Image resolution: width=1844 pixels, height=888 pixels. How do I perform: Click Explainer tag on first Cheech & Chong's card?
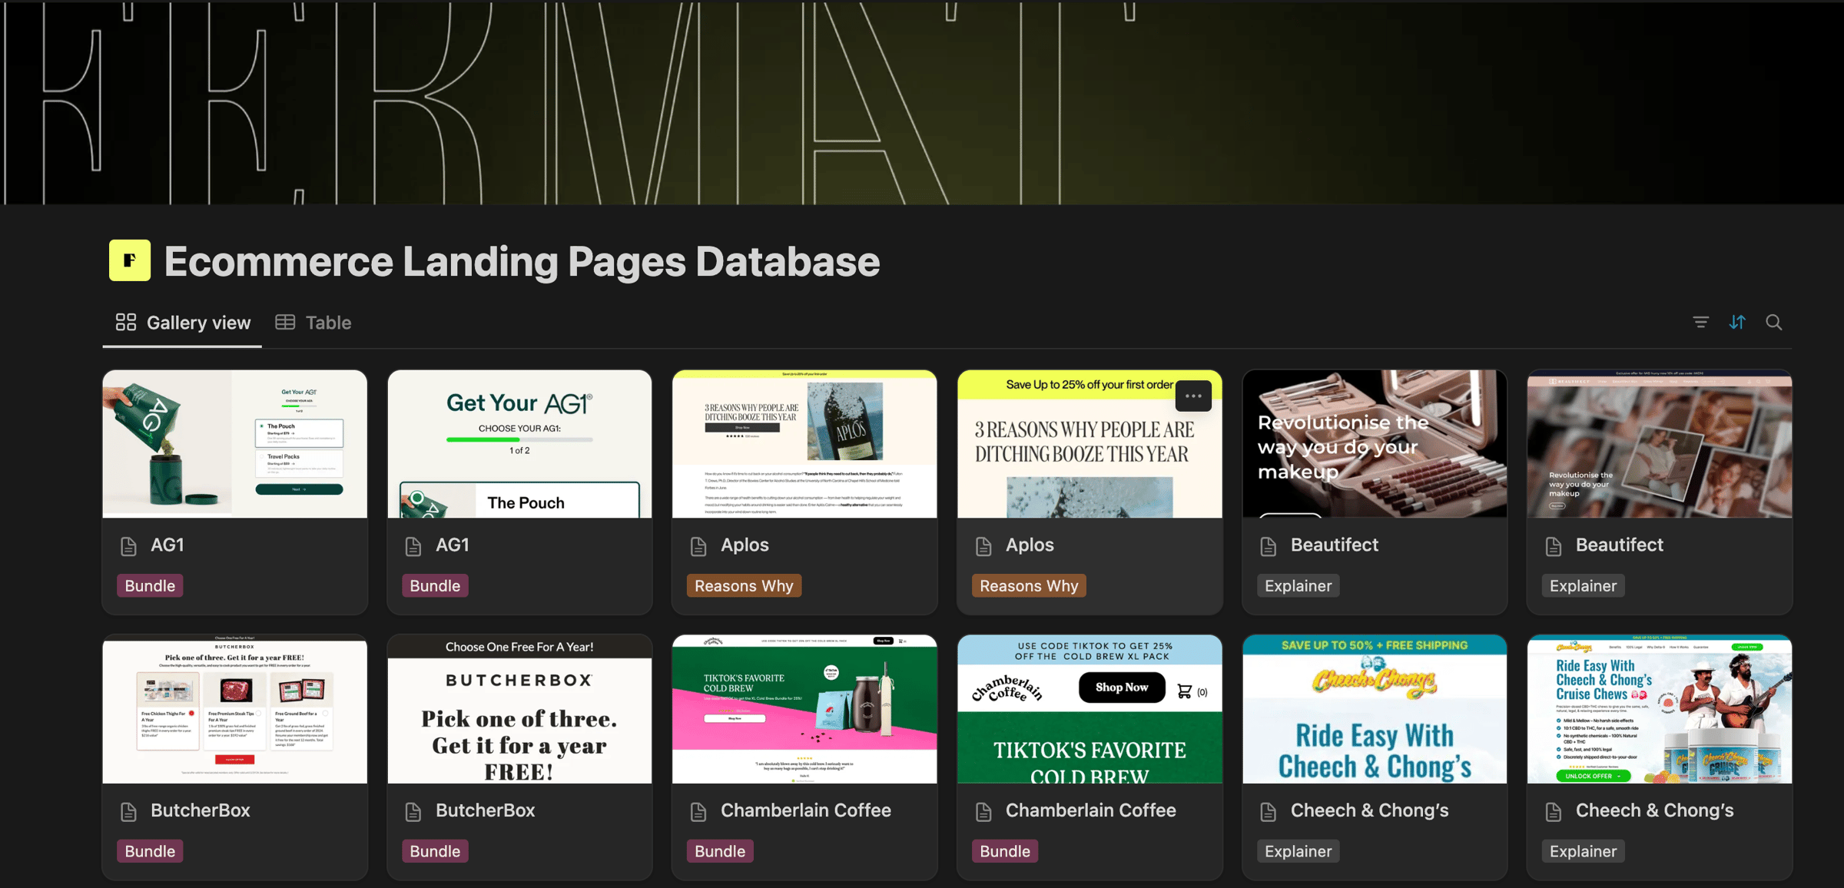tap(1298, 851)
